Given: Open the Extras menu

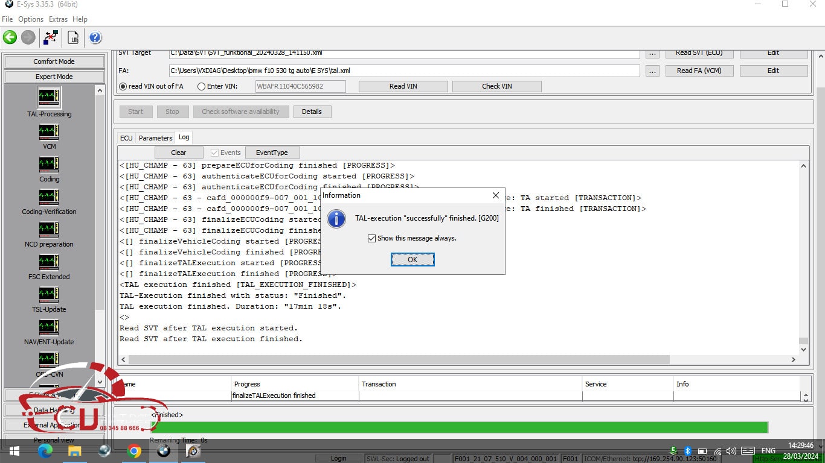Looking at the screenshot, I should pyautogui.click(x=58, y=19).
